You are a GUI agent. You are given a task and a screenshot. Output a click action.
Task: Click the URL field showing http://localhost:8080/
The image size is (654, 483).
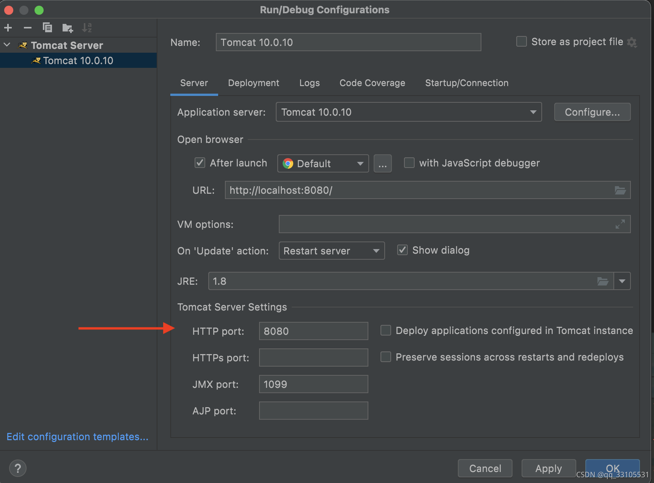pyautogui.click(x=428, y=190)
